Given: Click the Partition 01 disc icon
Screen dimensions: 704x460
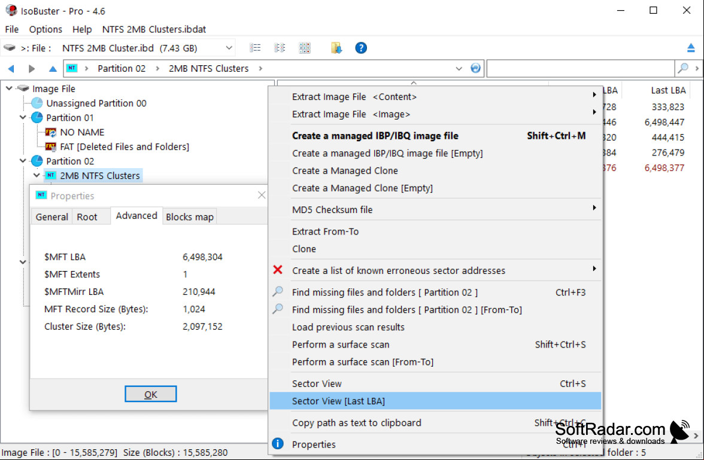Looking at the screenshot, I should tap(37, 118).
